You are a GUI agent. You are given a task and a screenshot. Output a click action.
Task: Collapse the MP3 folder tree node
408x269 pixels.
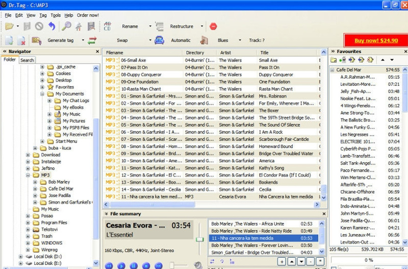click(28, 175)
